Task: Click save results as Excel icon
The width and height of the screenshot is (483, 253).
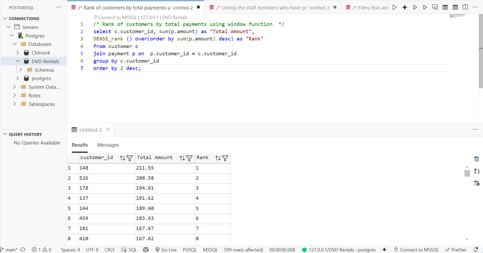Action: coord(477,183)
